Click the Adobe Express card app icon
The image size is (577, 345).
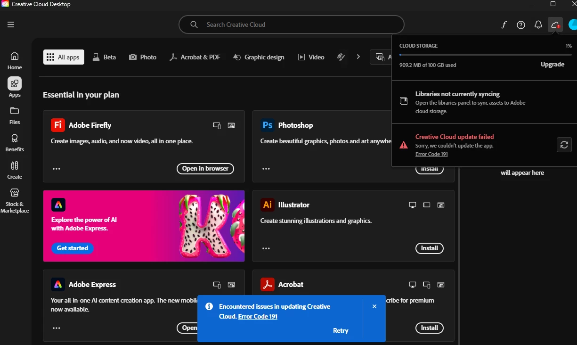[x=58, y=284]
